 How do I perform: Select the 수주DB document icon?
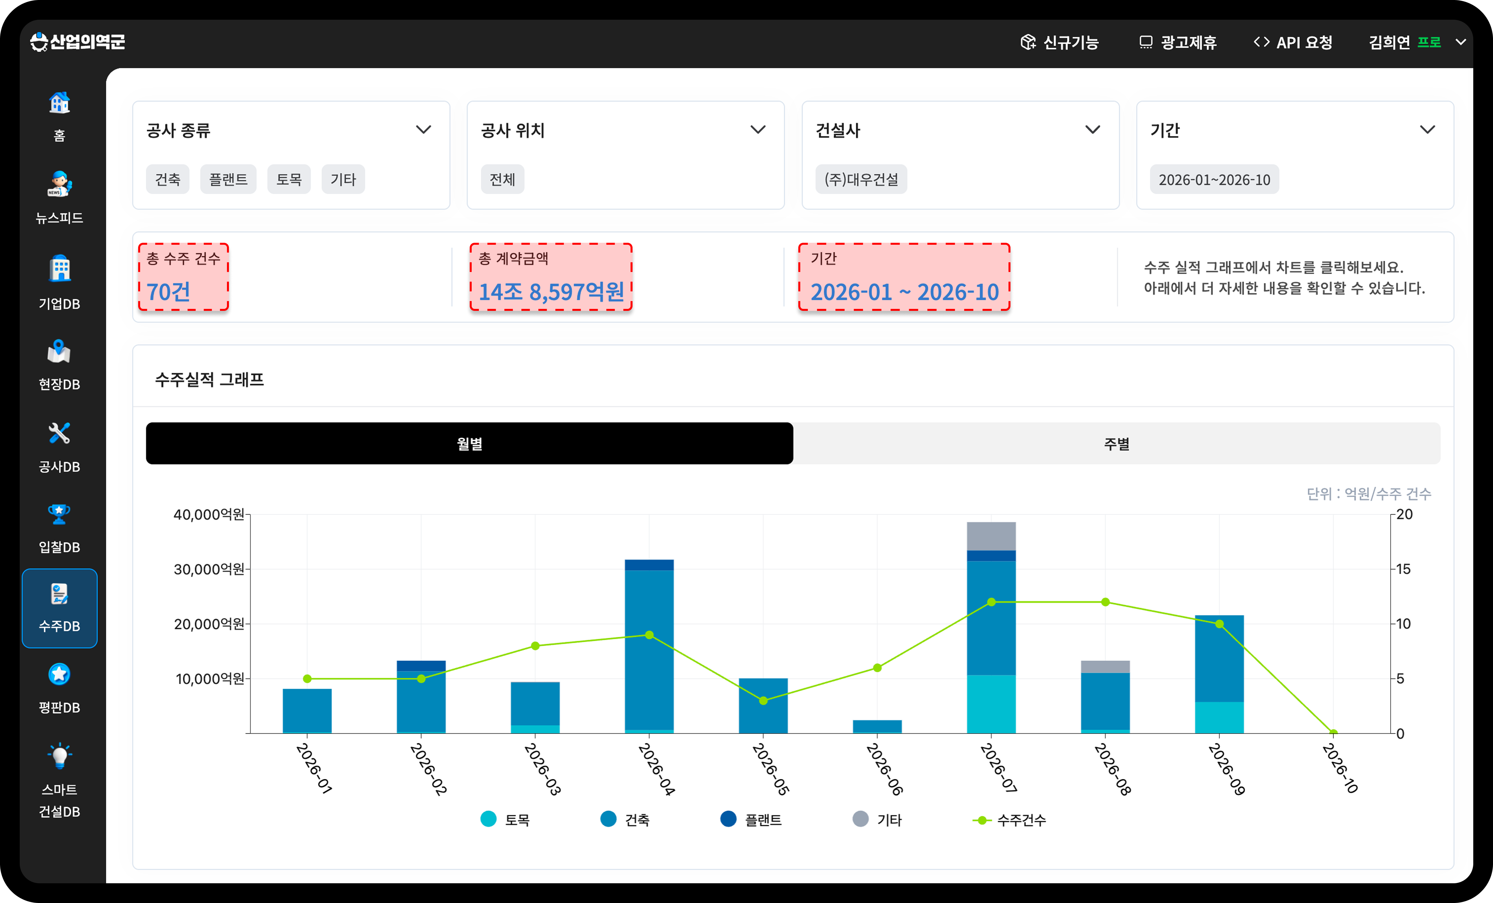coord(60,594)
